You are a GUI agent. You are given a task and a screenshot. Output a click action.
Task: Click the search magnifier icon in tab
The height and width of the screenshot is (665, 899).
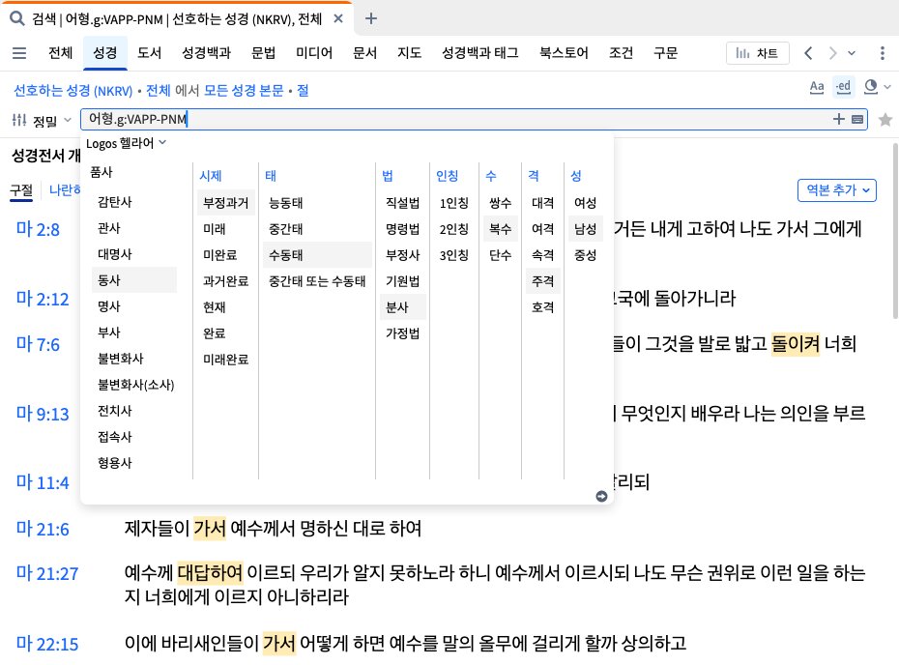coord(17,19)
